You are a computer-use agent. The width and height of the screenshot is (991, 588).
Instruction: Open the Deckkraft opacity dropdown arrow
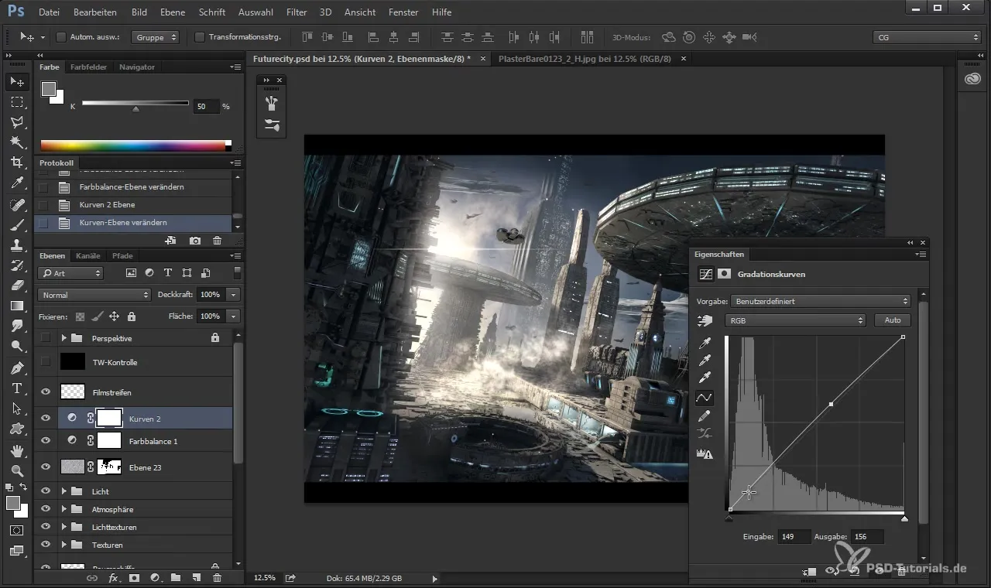[233, 295]
